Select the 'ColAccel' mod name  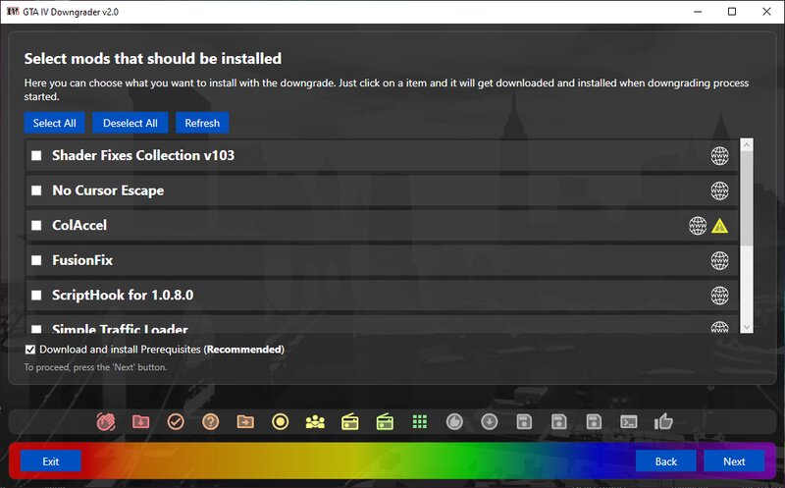[79, 226]
